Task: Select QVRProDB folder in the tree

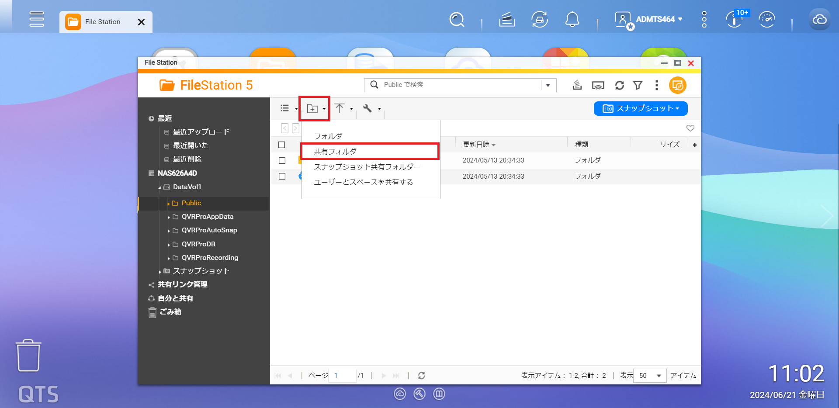Action: (x=198, y=244)
